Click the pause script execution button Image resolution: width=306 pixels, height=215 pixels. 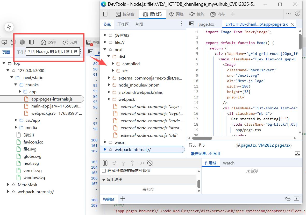(x=105, y=163)
